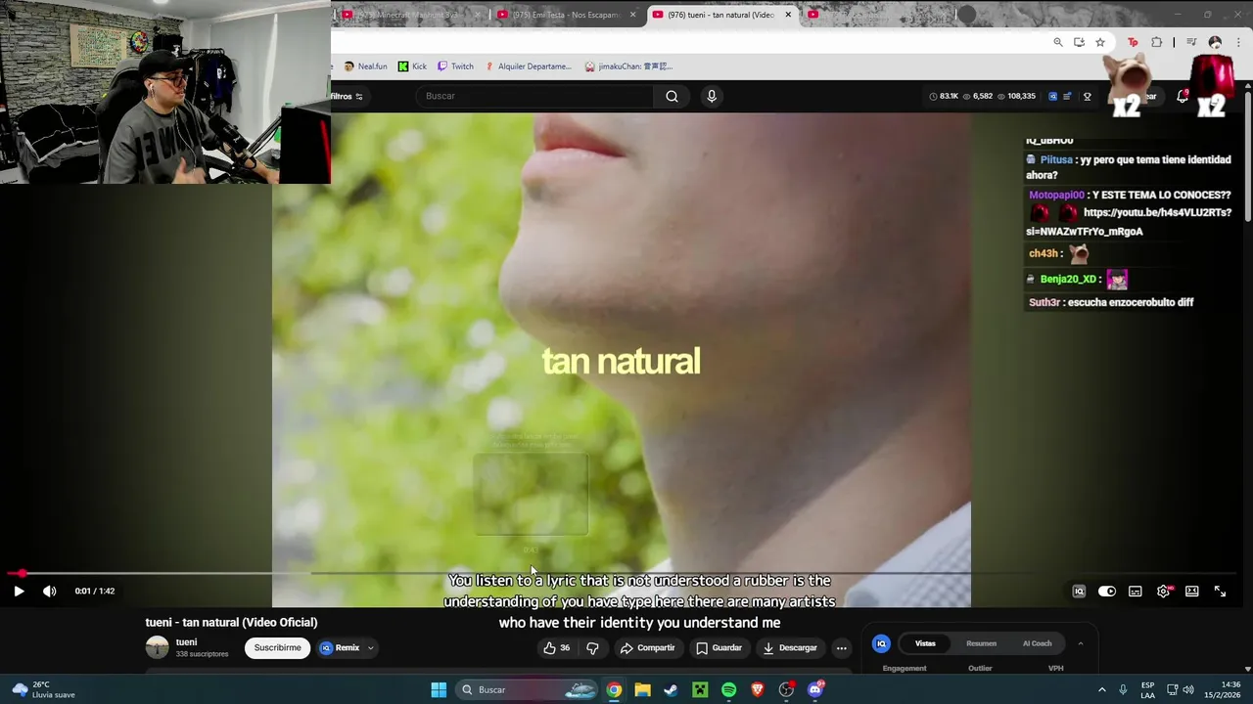Close the tueni tan natural tab
This screenshot has height=704, width=1253.
click(788, 15)
